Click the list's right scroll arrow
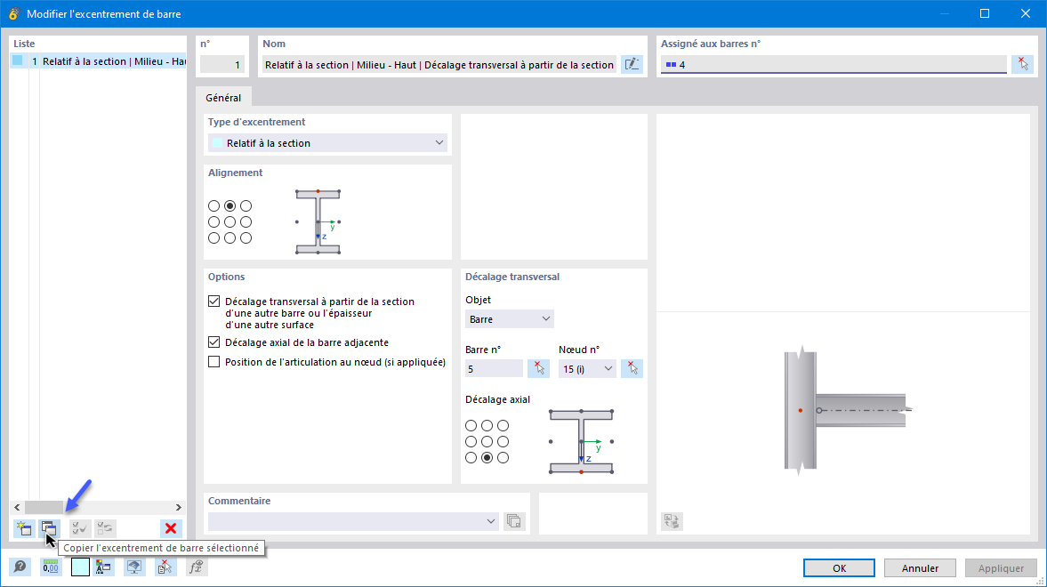This screenshot has height=587, width=1047. pyautogui.click(x=178, y=508)
